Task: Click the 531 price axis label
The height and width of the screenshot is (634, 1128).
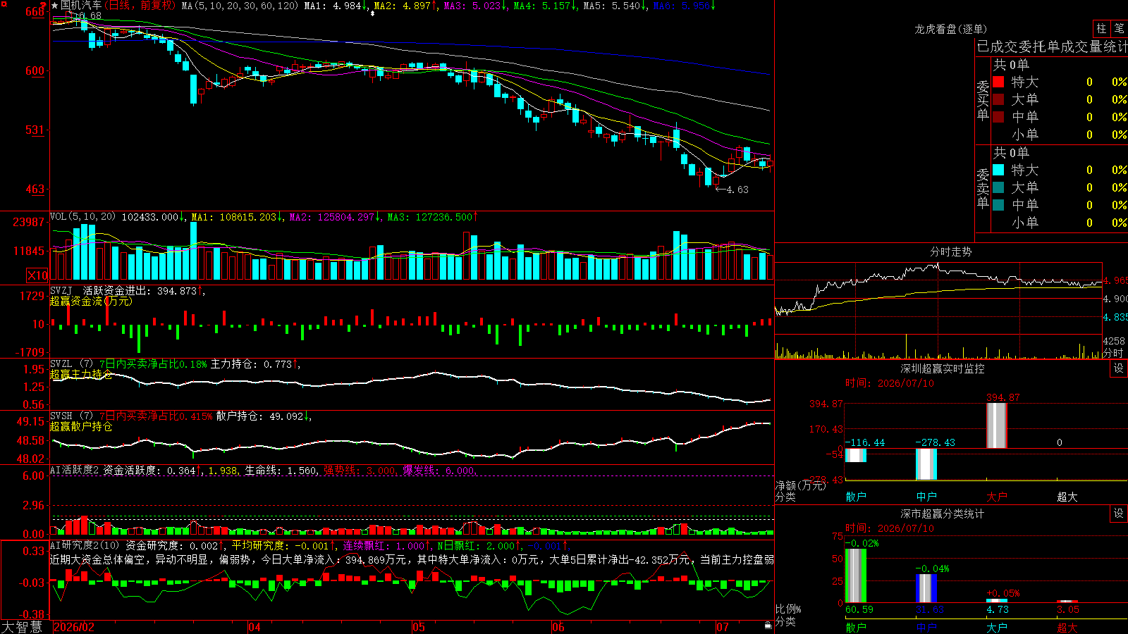Action: tap(35, 130)
